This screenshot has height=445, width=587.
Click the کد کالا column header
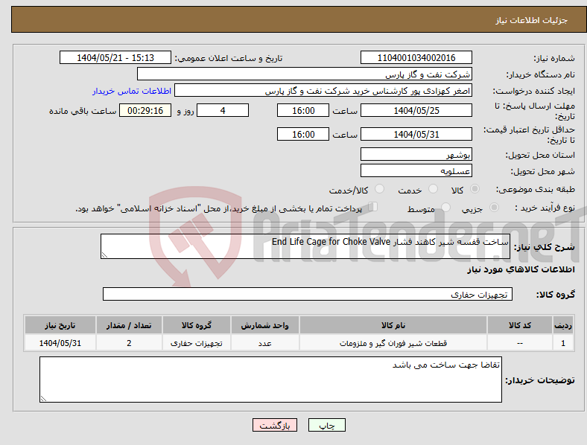coord(520,325)
